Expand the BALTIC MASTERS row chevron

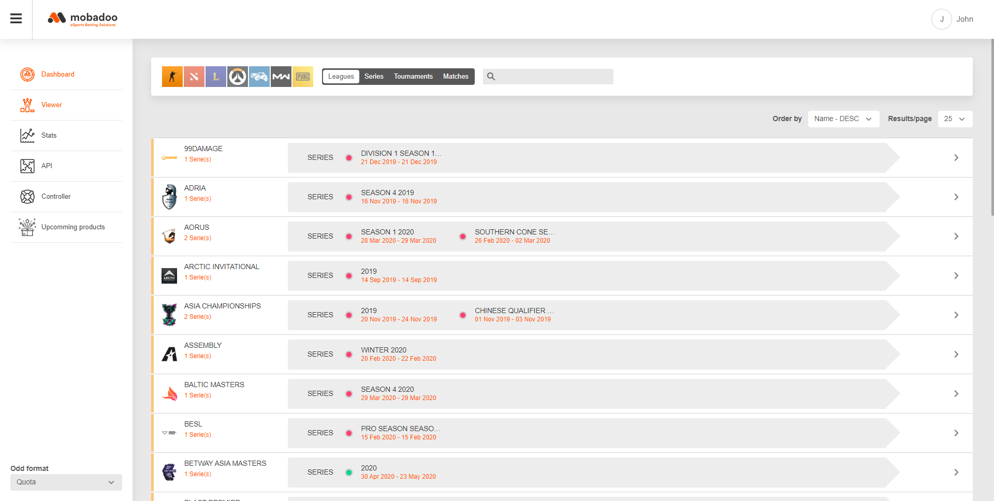956,394
